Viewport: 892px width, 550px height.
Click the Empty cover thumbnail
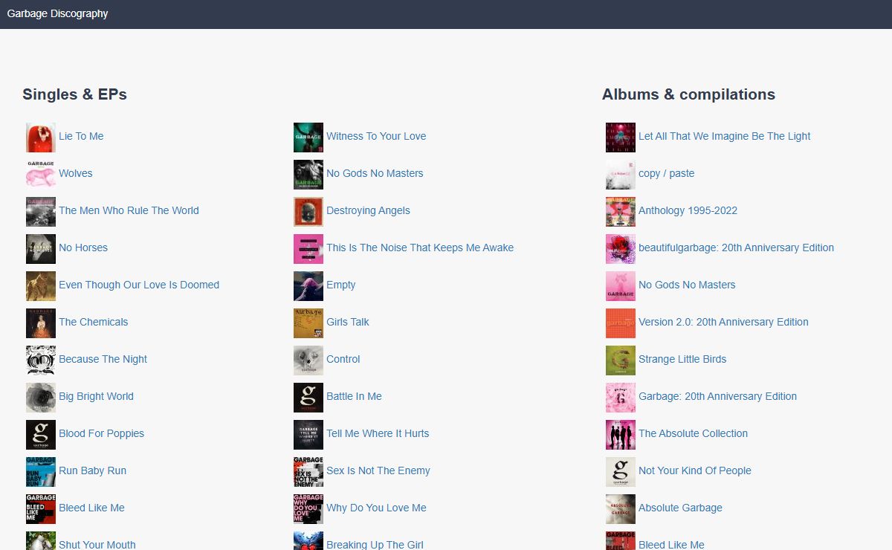pos(308,286)
